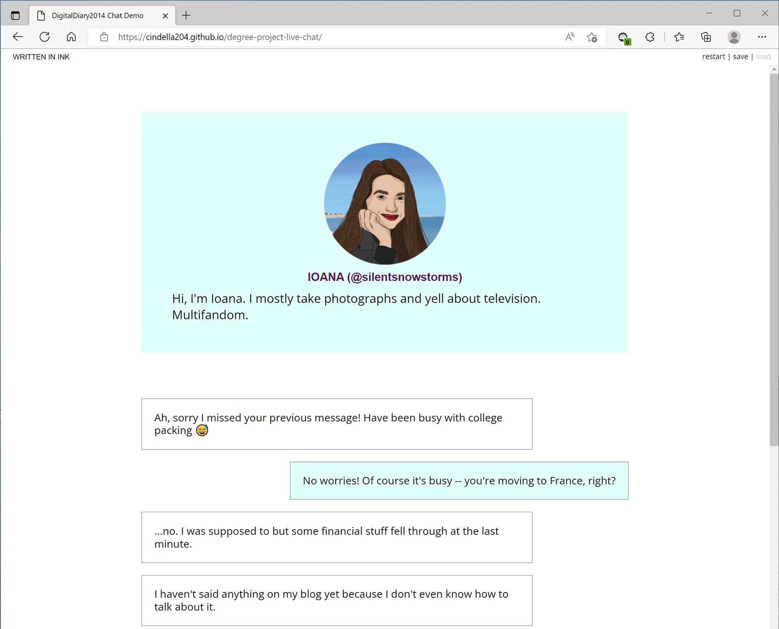Click the reply about moving to France

(x=459, y=481)
